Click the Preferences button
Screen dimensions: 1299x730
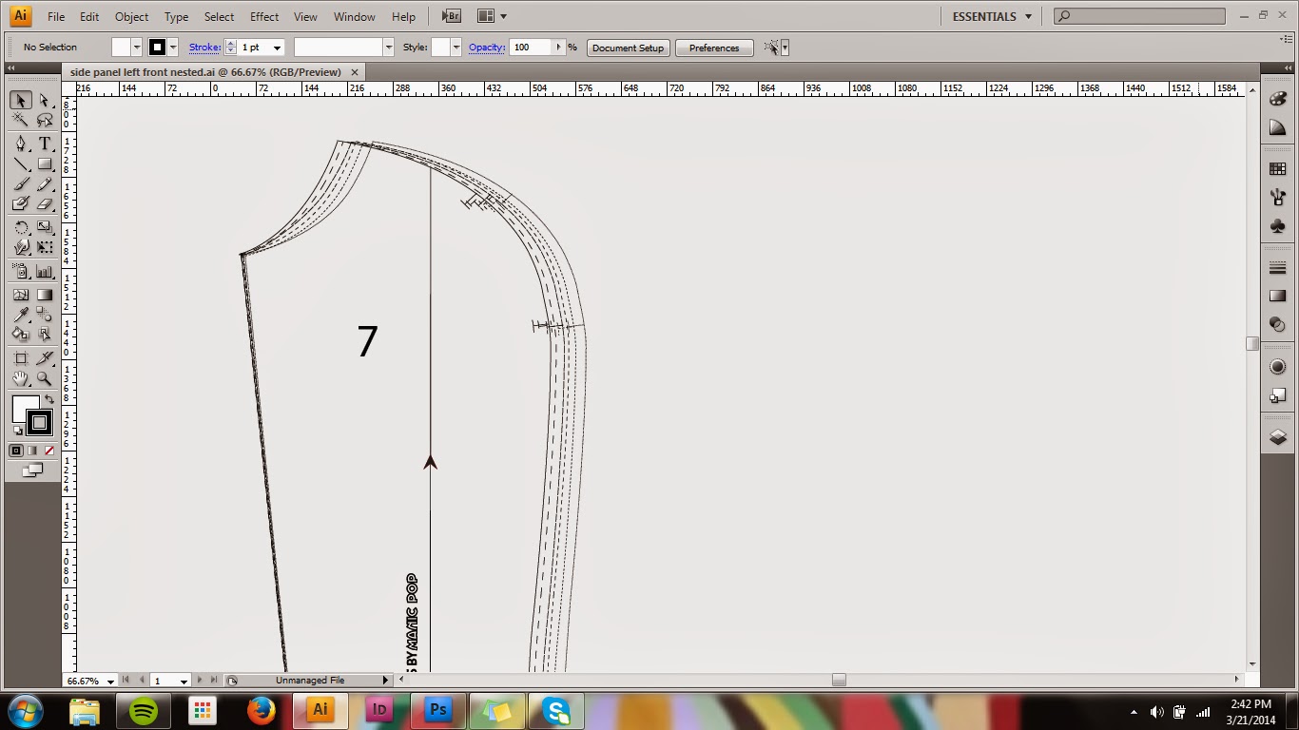pos(713,48)
